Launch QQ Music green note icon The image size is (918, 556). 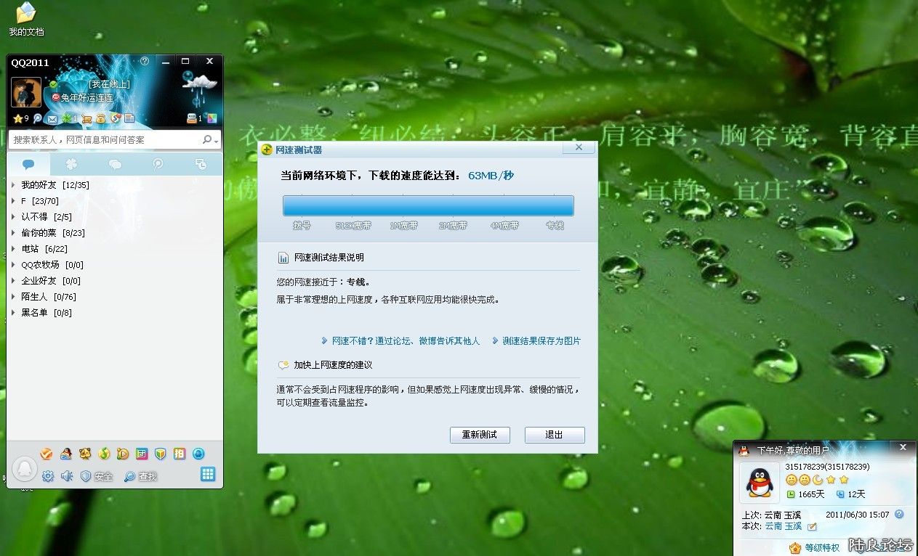point(104,454)
